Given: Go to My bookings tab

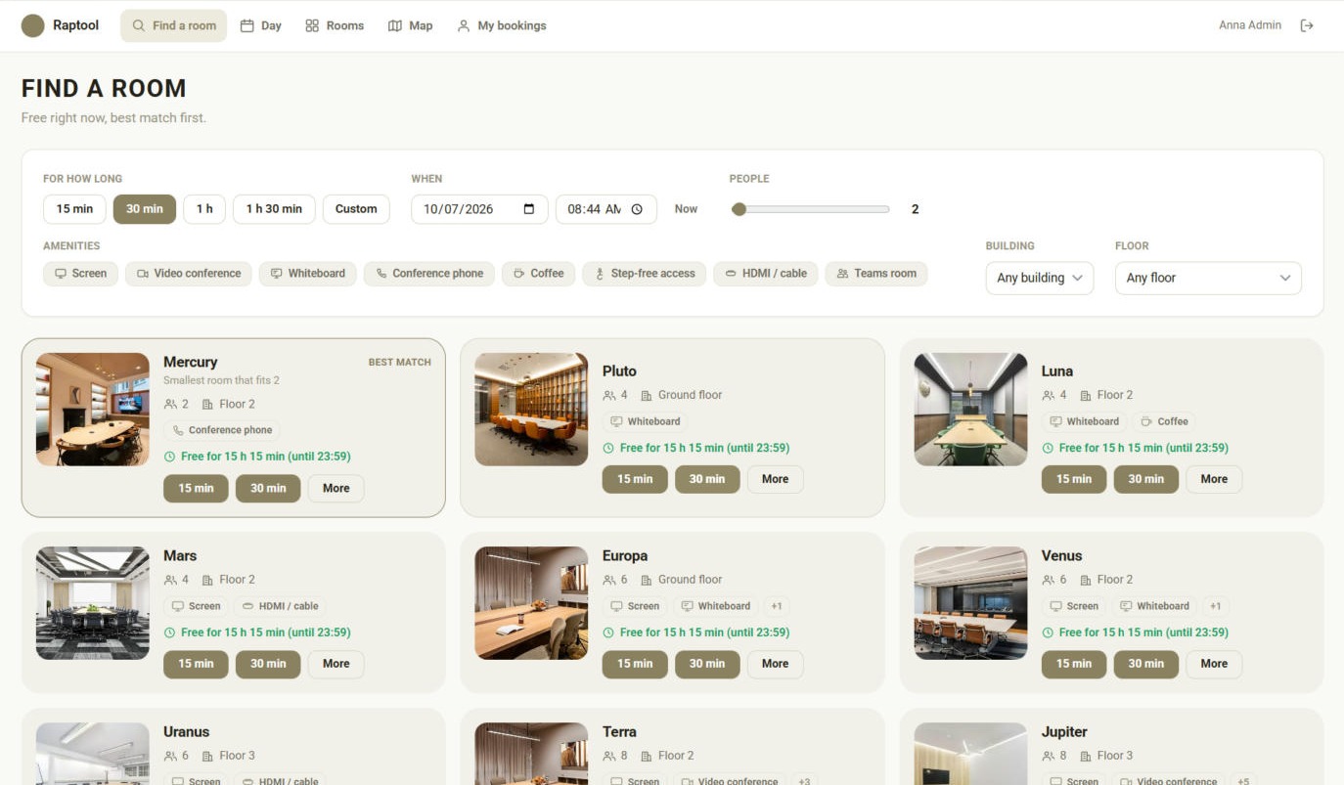Looking at the screenshot, I should click(502, 25).
